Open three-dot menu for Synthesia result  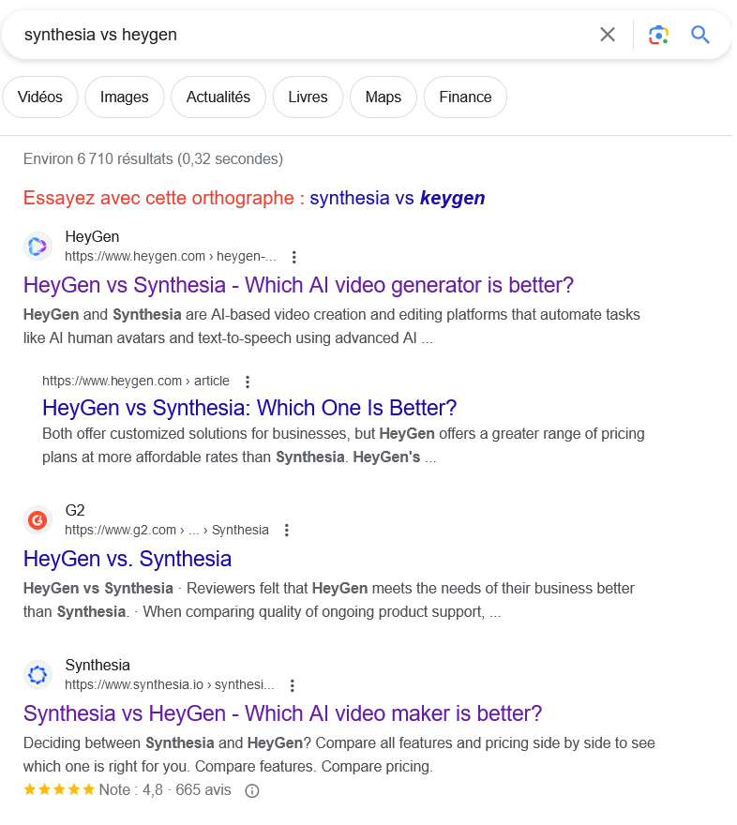pos(293,685)
